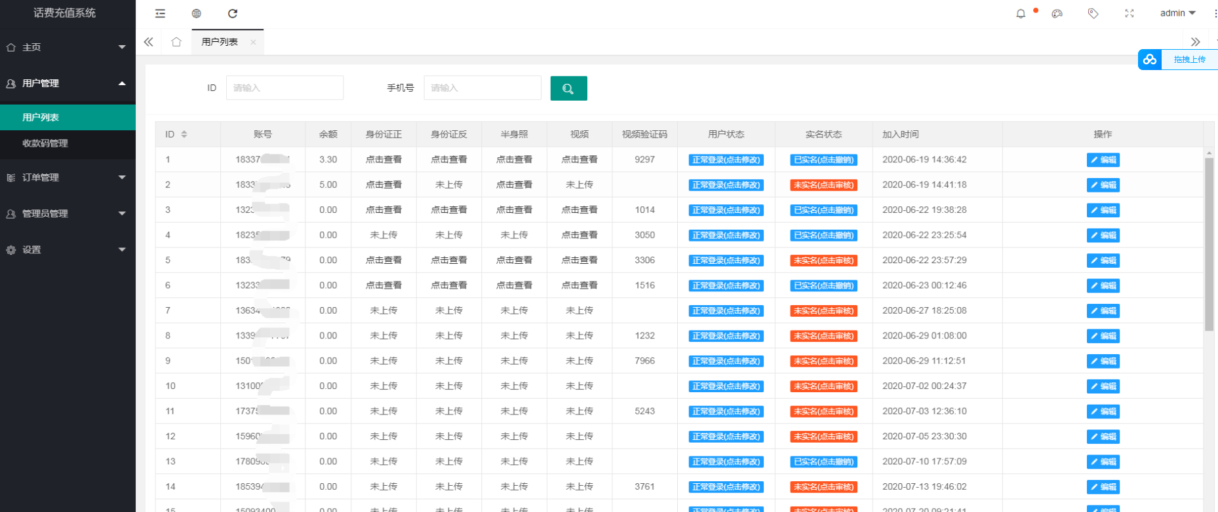Expand the 订单管理 sidebar menu
The width and height of the screenshot is (1218, 512).
(68, 177)
